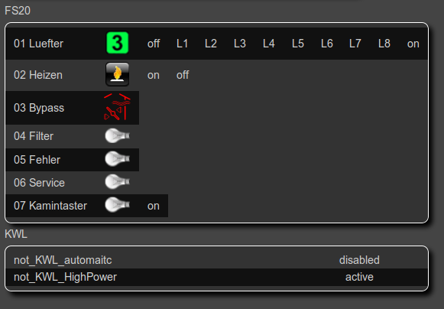
Task: Click the green level 3 Luefter icon
Action: pos(117,43)
